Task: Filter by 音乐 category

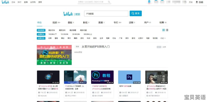Action: click(x=69, y=38)
